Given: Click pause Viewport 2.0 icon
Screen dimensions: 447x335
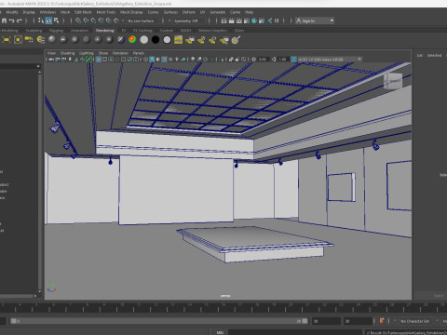Looking at the screenshot, I should pyautogui.click(x=277, y=20).
